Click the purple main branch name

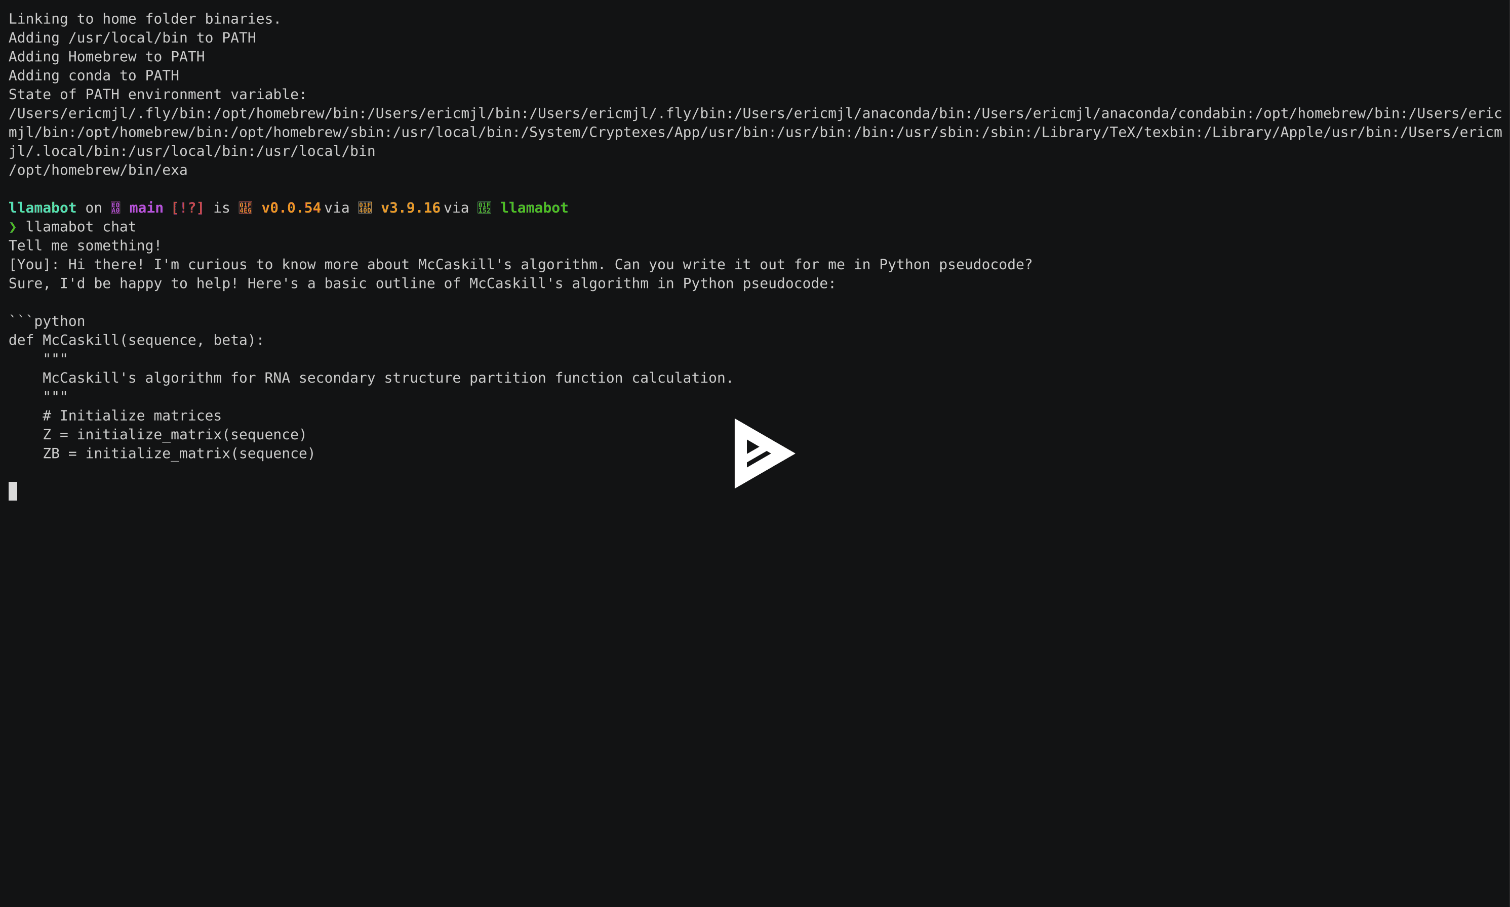[x=146, y=208]
